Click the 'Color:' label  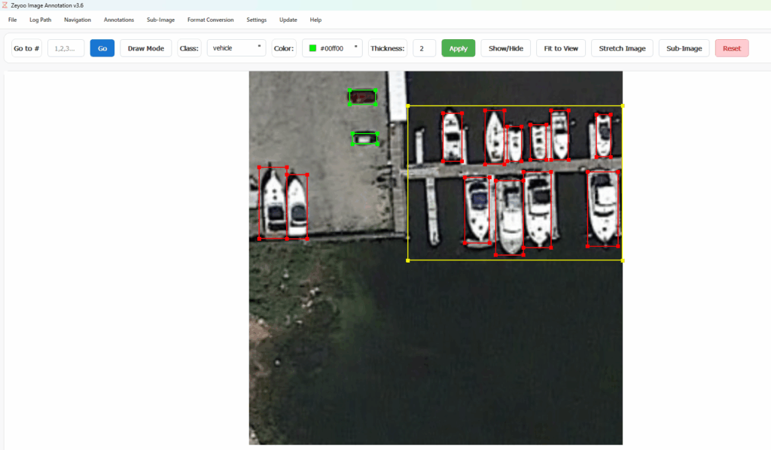pyautogui.click(x=284, y=48)
